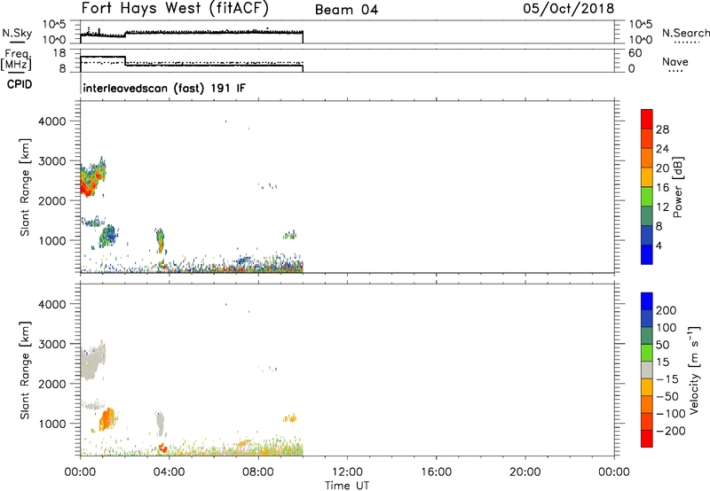Viewport: 710px width, 491px height.
Task: Click the '16:00' time tick label
Action: click(x=436, y=472)
